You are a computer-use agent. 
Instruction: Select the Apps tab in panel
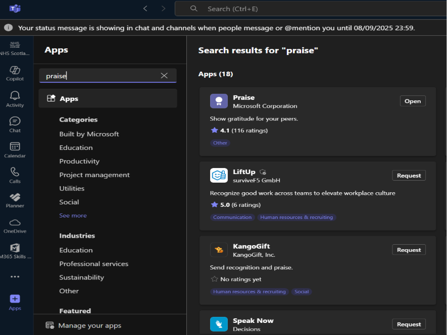[x=108, y=98]
